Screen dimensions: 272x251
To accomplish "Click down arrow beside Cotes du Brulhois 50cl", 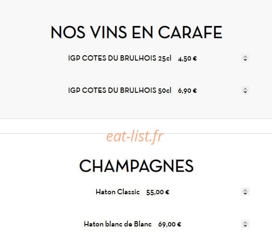I will [245, 92].
